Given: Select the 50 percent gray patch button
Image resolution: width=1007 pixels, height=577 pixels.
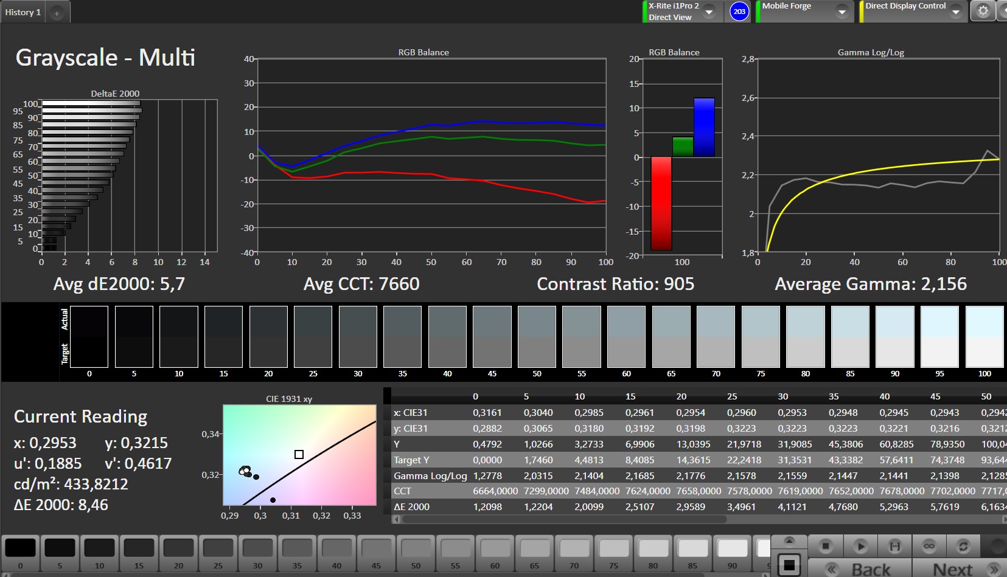Looking at the screenshot, I should pyautogui.click(x=416, y=553).
